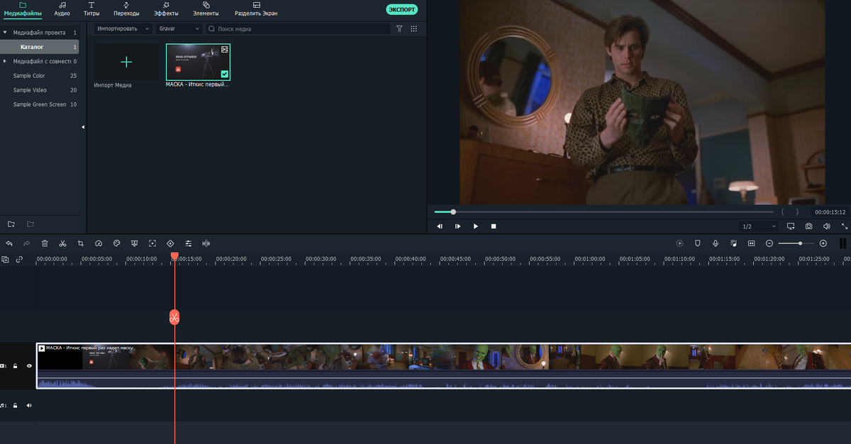Open the preview display settings monitor icon
Viewport: 851px width, 444px height.
pos(791,226)
